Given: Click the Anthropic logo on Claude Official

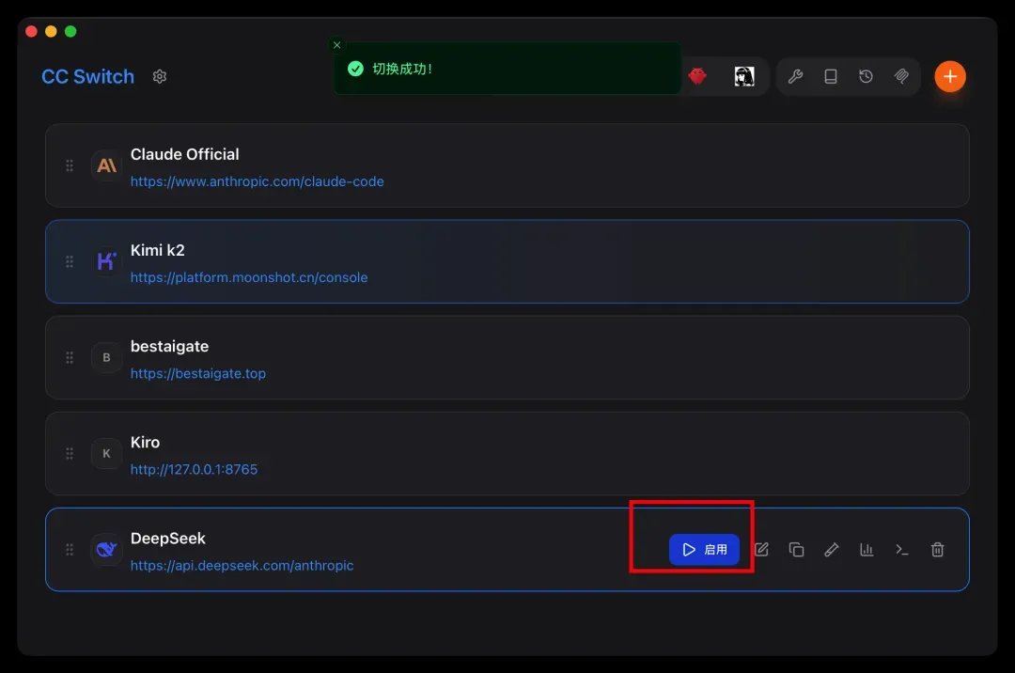Looking at the screenshot, I should pos(106,165).
